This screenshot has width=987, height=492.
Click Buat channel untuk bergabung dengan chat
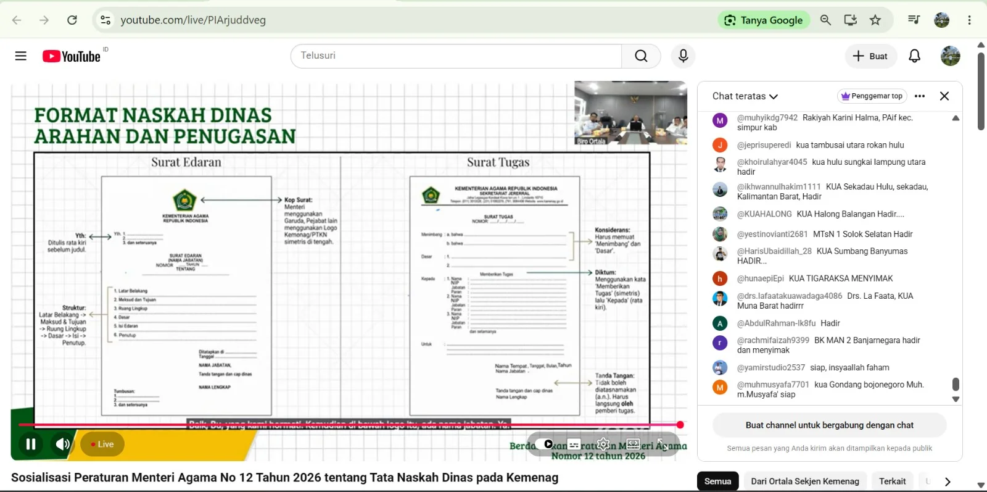click(829, 425)
